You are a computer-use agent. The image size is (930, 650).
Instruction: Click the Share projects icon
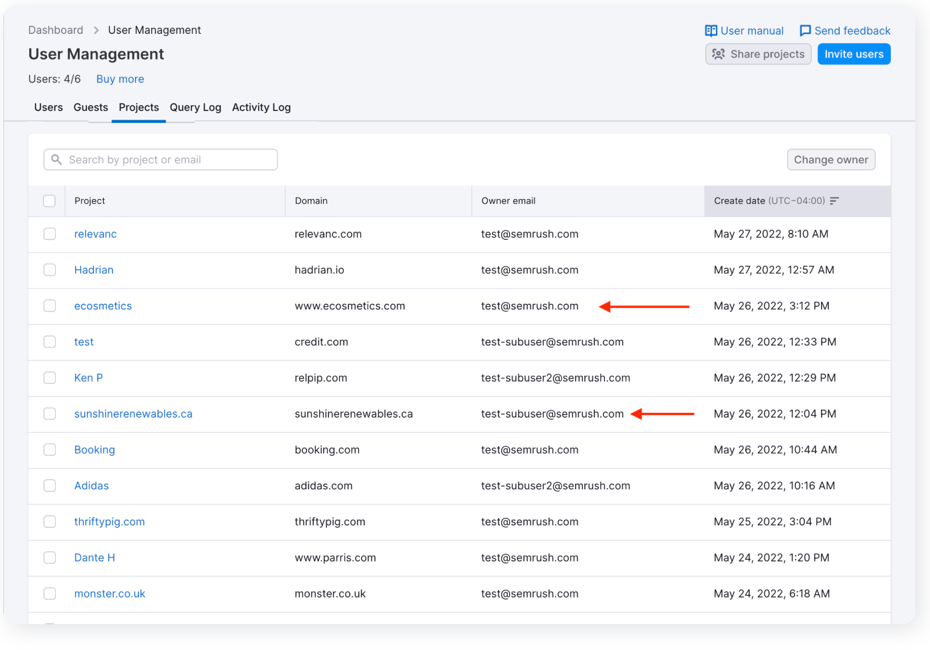click(x=719, y=54)
